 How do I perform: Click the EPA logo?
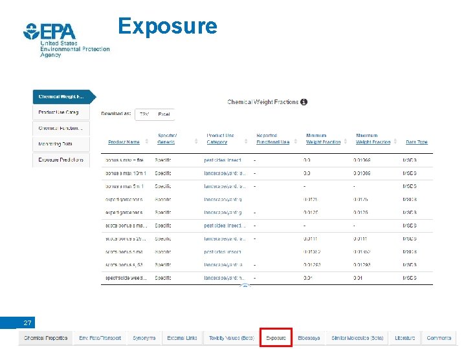pos(66,40)
